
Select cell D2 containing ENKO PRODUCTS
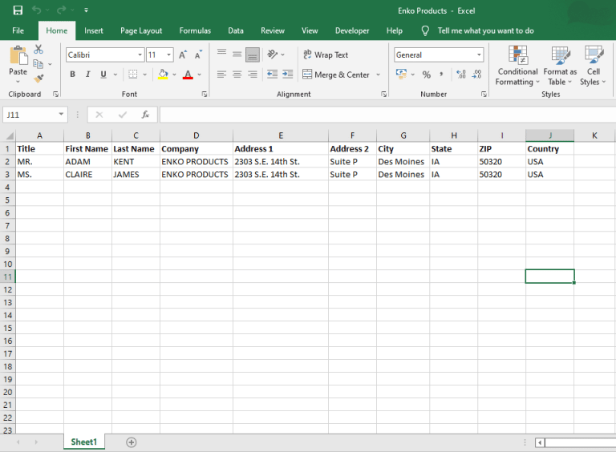(196, 162)
